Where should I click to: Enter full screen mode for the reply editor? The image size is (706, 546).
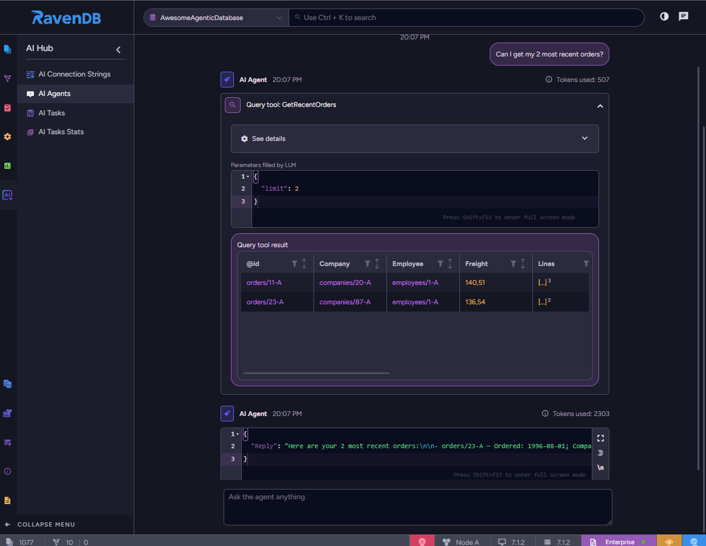point(600,438)
